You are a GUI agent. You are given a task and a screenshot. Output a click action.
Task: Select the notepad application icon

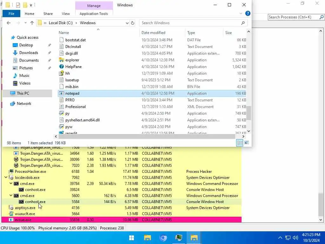click(61, 93)
